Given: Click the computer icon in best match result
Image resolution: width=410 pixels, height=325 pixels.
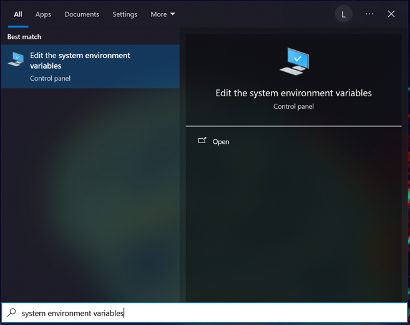Looking at the screenshot, I should click(x=16, y=59).
